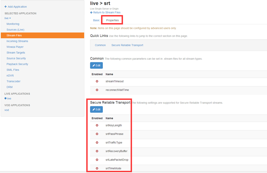Screen dimensions: 267x173
Task: Open Source Security in the sidebar
Action: click(16, 58)
